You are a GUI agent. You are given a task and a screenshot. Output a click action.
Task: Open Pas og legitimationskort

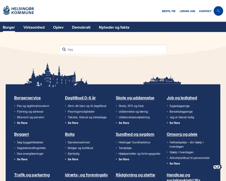point(33,106)
